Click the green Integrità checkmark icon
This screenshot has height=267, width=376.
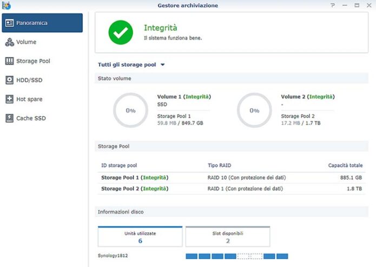[121, 32]
